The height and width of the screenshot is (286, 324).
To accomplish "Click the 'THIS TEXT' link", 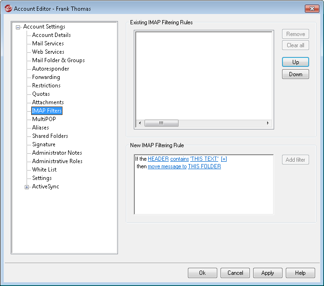I will tap(204, 159).
